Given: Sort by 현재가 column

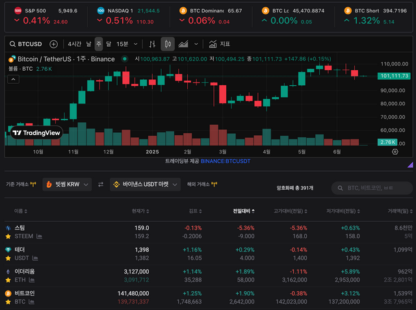Looking at the screenshot, I should [x=140, y=211].
